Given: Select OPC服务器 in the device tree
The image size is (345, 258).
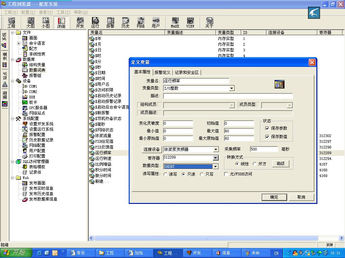Looking at the screenshot, I should [38, 108].
